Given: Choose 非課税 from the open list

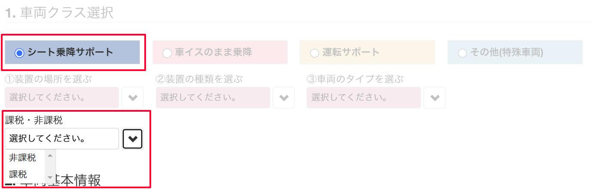Looking at the screenshot, I should tap(23, 158).
